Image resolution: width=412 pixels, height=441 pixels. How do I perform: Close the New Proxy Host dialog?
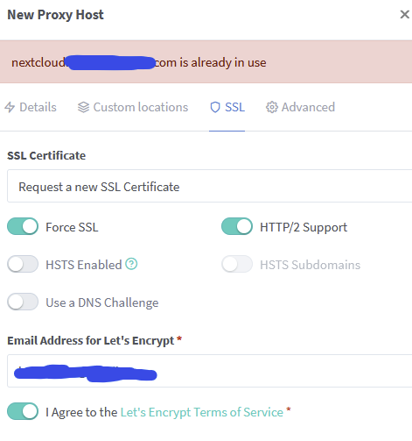tap(404, 14)
